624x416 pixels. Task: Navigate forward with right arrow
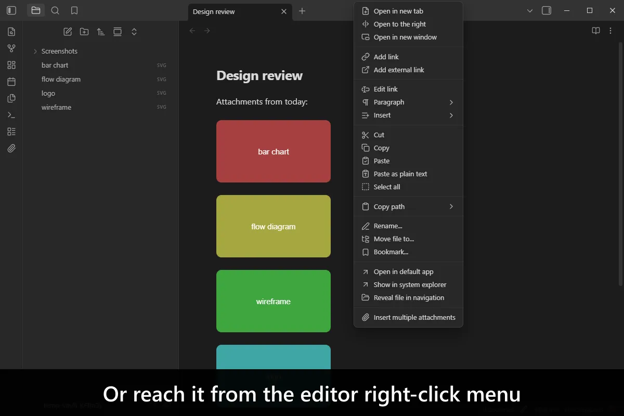click(x=207, y=31)
